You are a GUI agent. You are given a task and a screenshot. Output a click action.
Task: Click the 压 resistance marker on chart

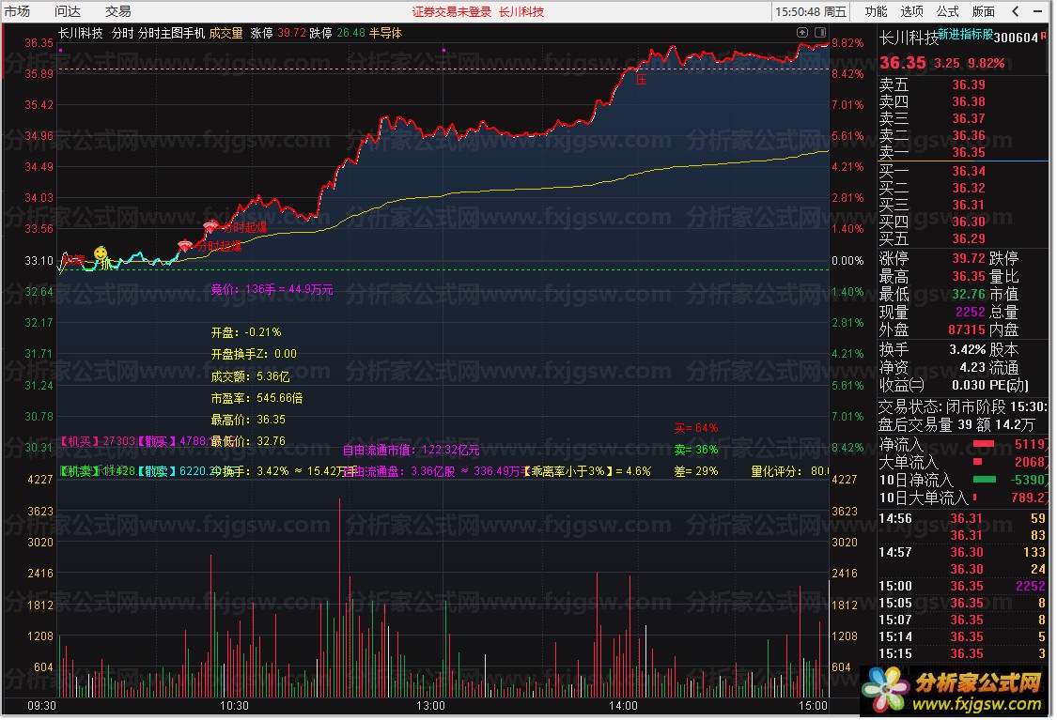coord(641,80)
